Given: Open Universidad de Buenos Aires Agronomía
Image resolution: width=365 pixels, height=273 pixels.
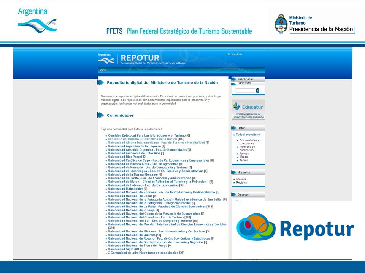Looking at the screenshot, I should point(143,164).
